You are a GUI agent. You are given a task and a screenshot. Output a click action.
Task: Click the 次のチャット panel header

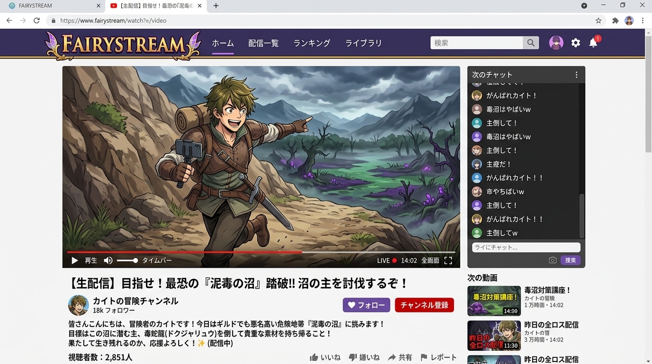(x=526, y=75)
